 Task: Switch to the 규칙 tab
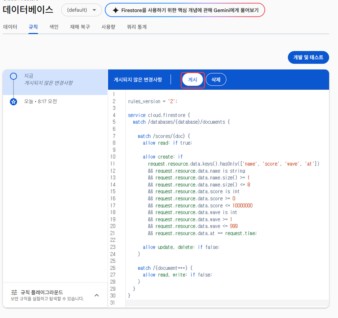(x=33, y=27)
